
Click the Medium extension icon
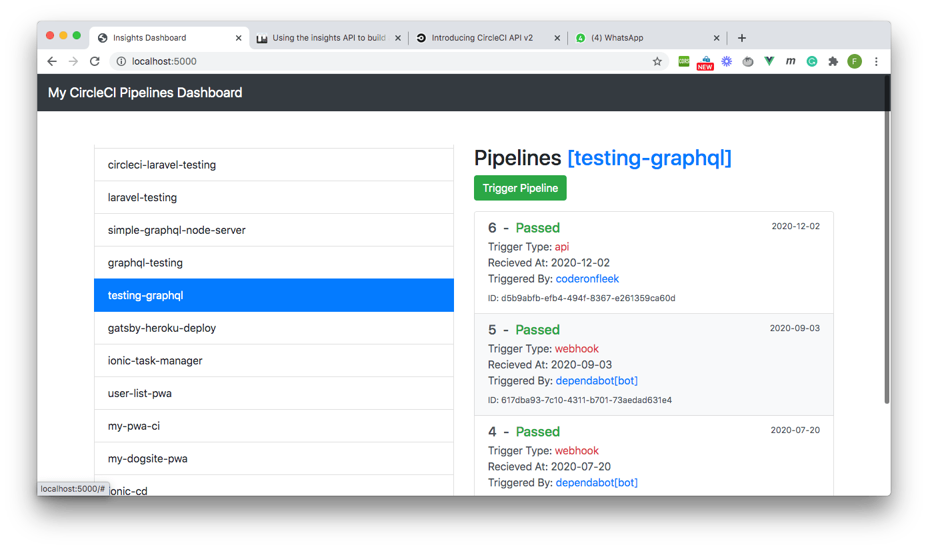790,61
